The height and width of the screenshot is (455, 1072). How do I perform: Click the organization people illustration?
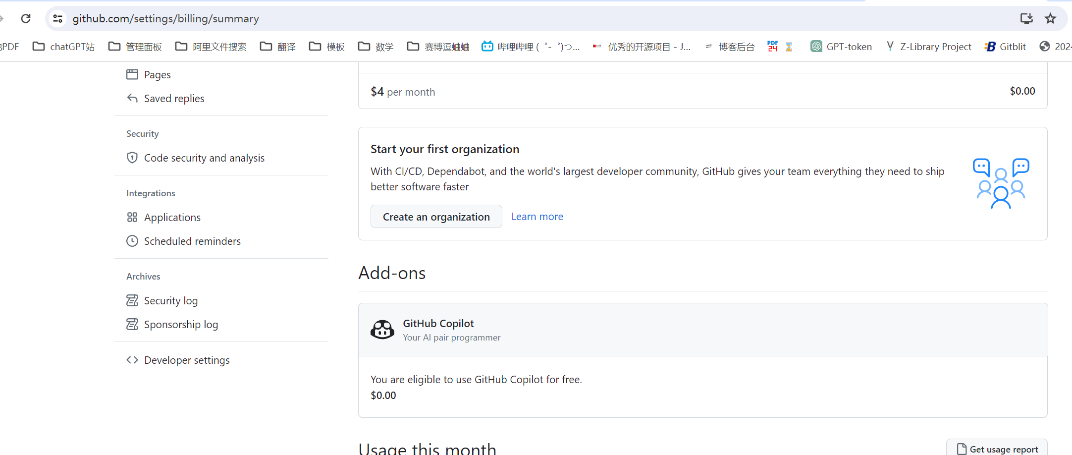coord(1001,183)
